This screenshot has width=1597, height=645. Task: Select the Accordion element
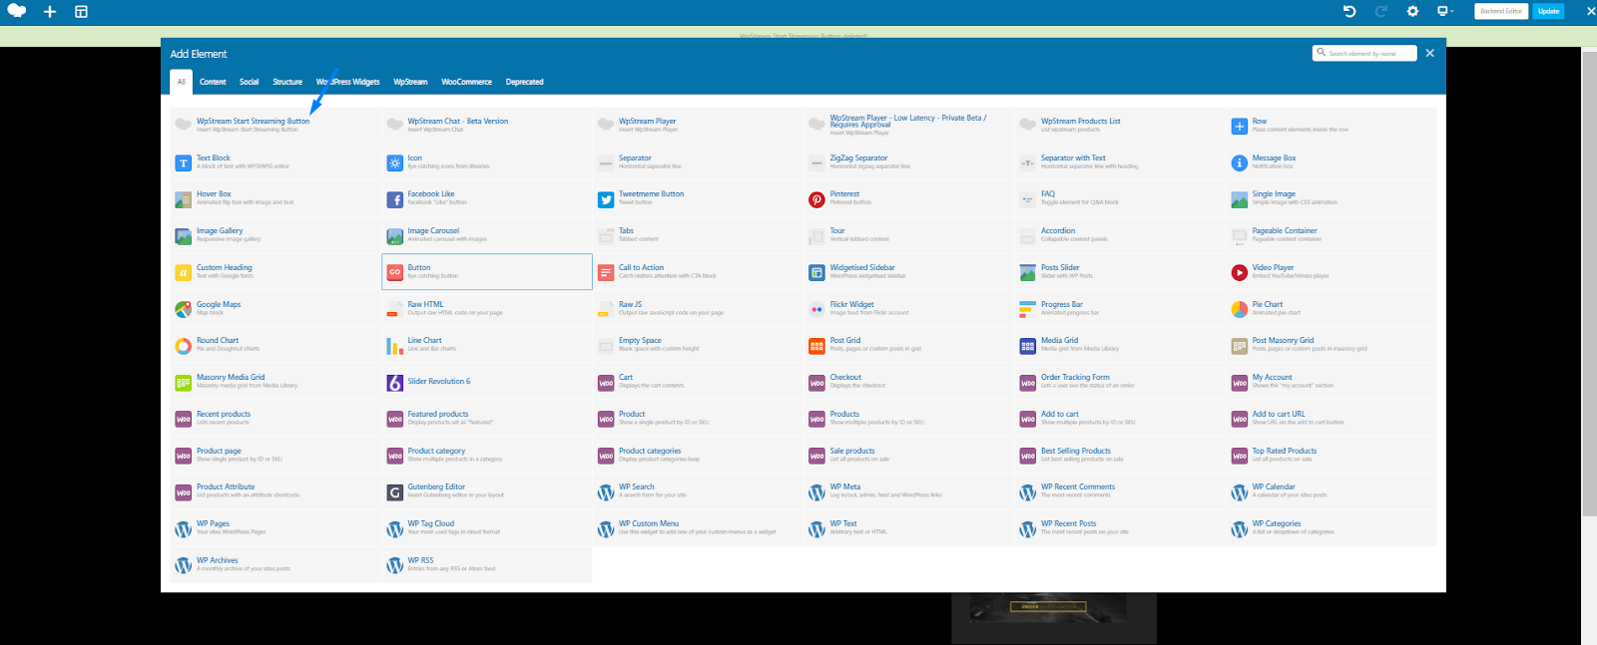pyautogui.click(x=1120, y=235)
